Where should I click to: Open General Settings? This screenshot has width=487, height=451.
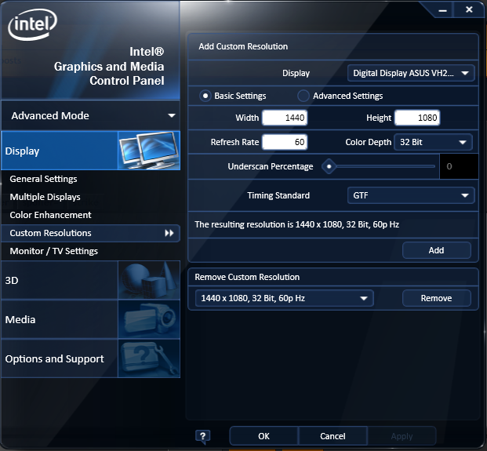tap(43, 179)
